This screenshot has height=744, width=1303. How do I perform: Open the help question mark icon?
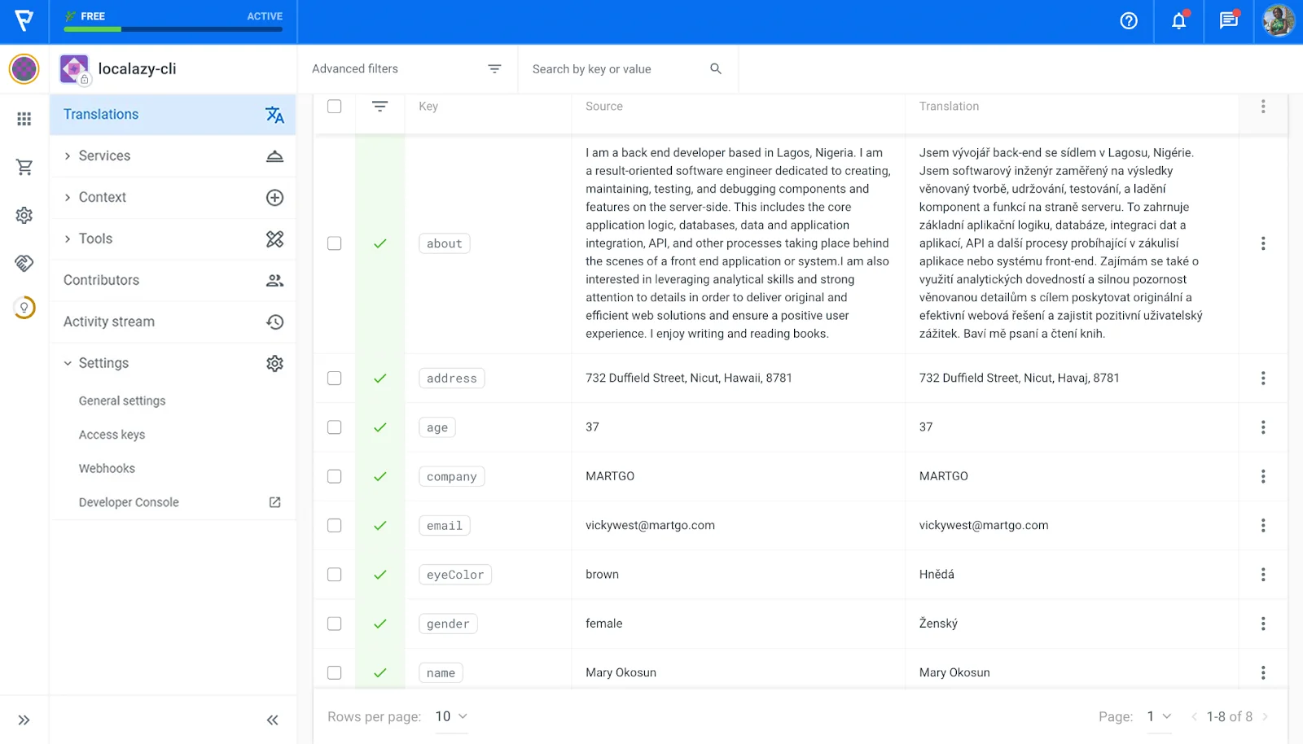1129,21
